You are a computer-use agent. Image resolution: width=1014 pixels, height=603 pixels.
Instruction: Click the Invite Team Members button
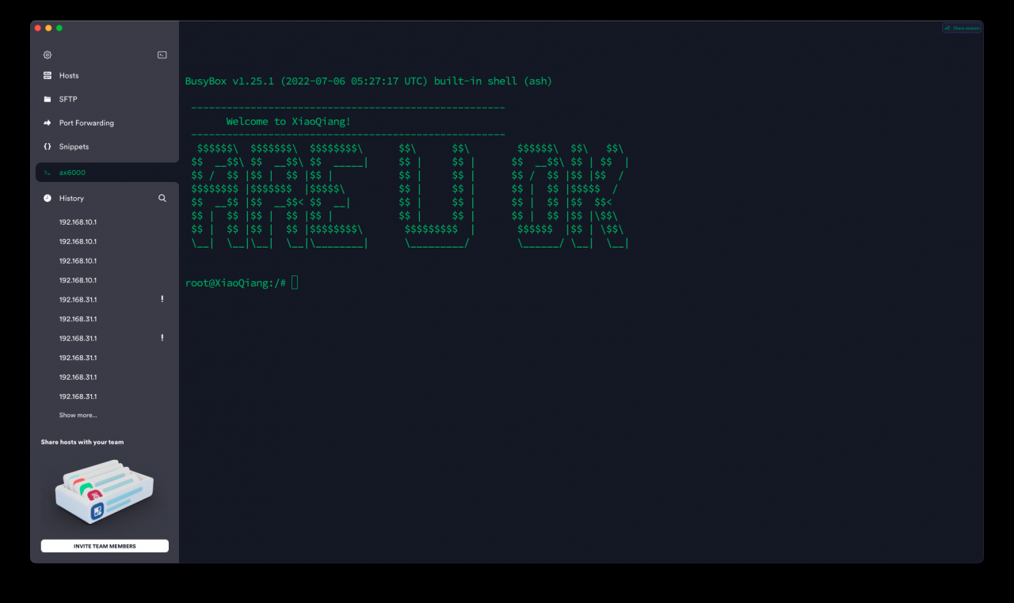pos(105,546)
